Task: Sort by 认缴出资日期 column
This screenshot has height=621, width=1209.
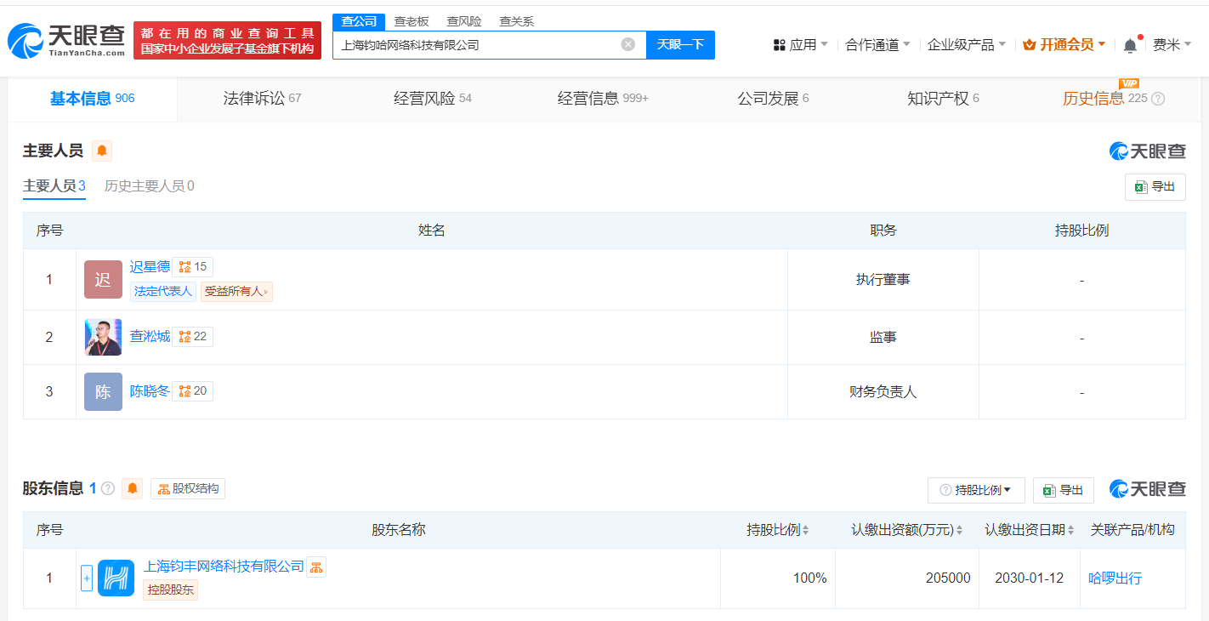Action: point(1030,530)
